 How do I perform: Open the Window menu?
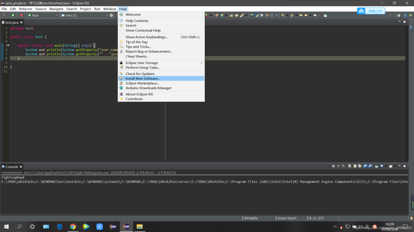pyautogui.click(x=109, y=9)
